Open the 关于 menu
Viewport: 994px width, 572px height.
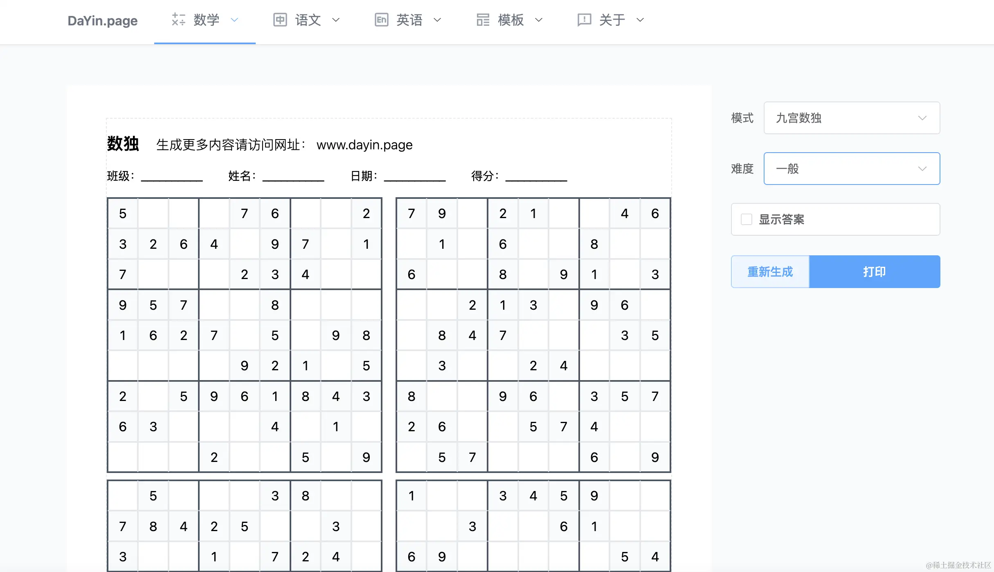(612, 20)
